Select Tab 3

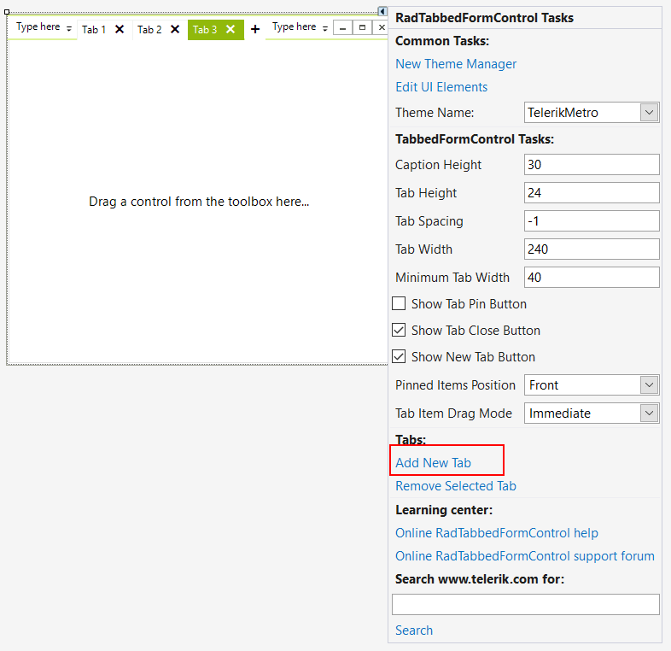(205, 30)
